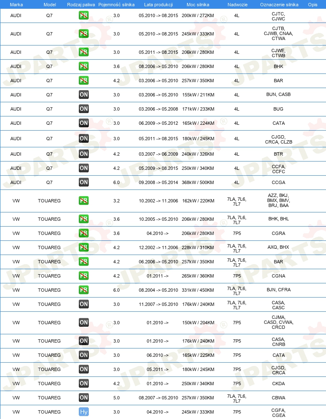
Task: Click the Lata produkcji column header
Action: point(158,5)
